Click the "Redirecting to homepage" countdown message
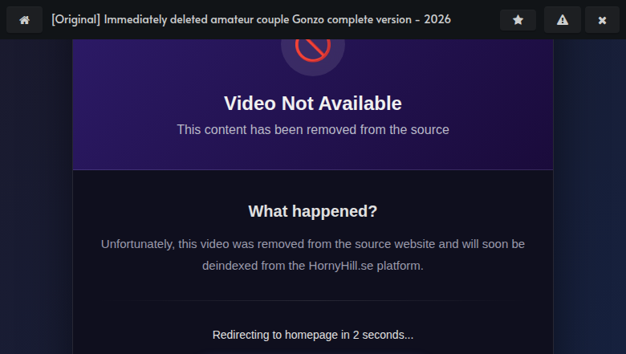Image resolution: width=626 pixels, height=354 pixels. tap(313, 335)
